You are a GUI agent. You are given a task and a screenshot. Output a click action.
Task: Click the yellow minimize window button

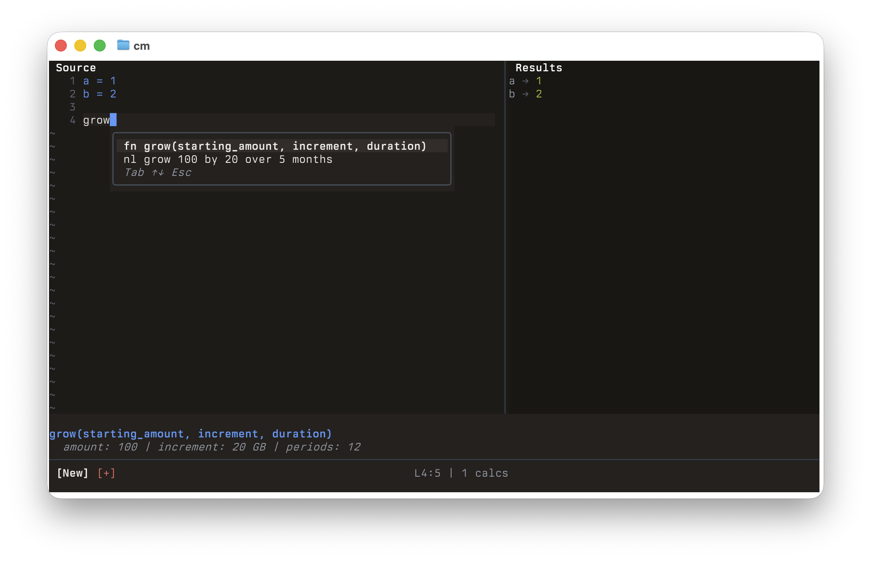tap(80, 46)
